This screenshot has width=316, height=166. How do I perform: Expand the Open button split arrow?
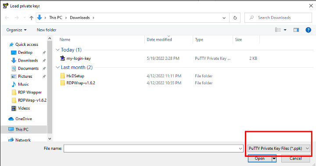(x=274, y=159)
